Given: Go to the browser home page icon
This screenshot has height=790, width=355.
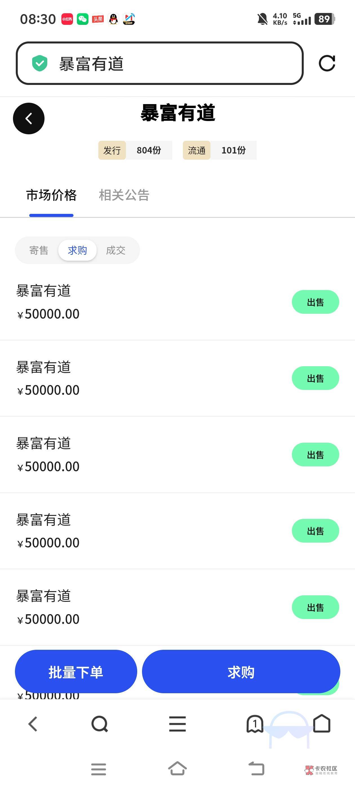Looking at the screenshot, I should coord(322,724).
